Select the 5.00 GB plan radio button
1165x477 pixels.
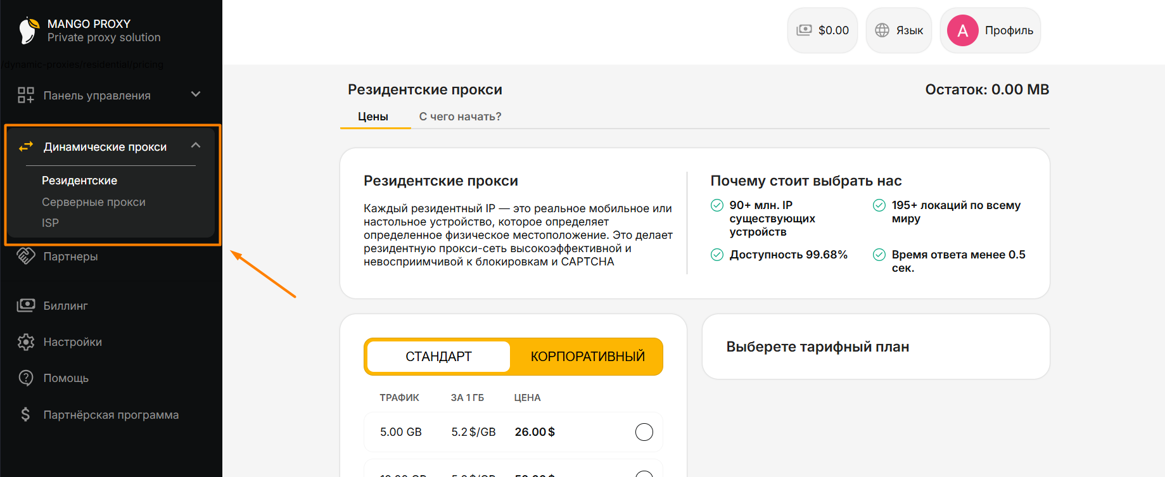644,432
